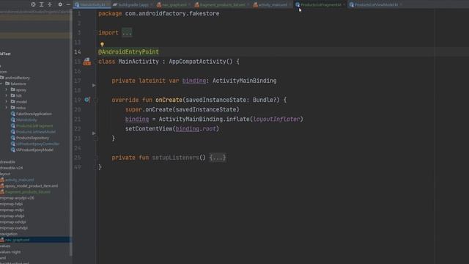
Task: Click setupListeners function name
Action: click(176, 158)
